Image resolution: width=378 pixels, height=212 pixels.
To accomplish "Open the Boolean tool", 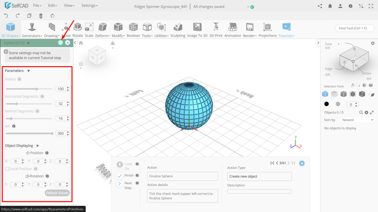I will [x=133, y=30].
